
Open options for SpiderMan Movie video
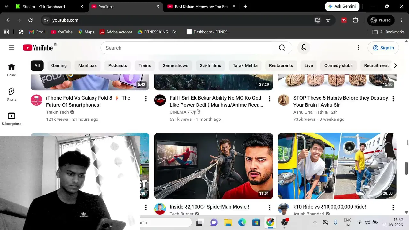pos(269,208)
